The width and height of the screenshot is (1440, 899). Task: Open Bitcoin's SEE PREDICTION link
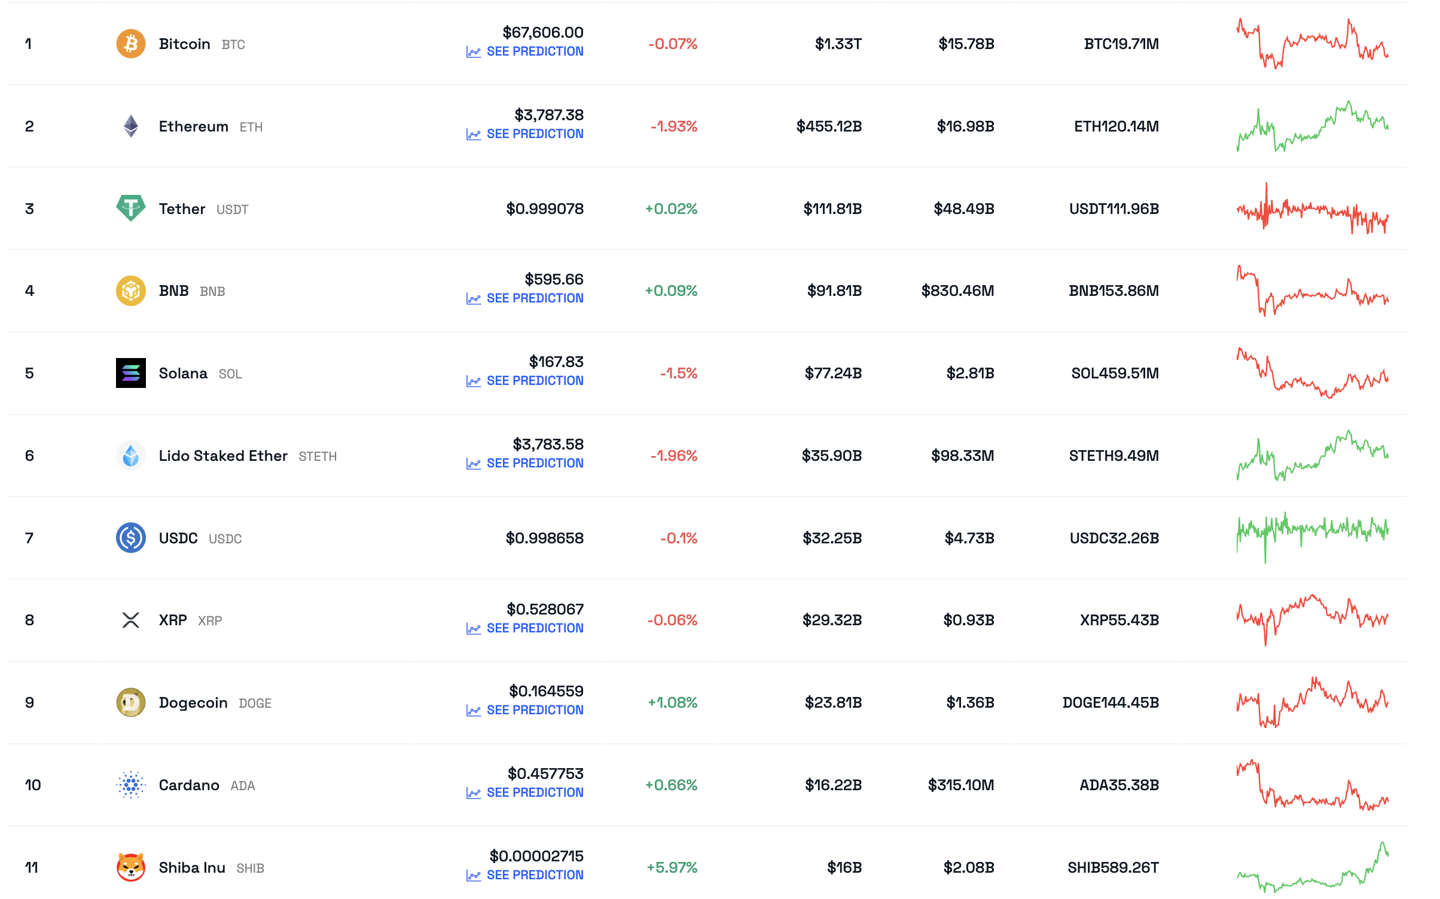tap(534, 51)
